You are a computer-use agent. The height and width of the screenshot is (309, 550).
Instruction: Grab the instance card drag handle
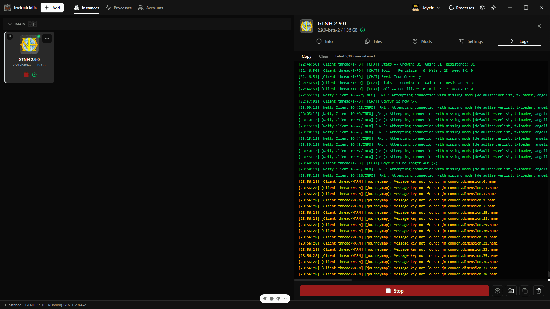coord(10,37)
